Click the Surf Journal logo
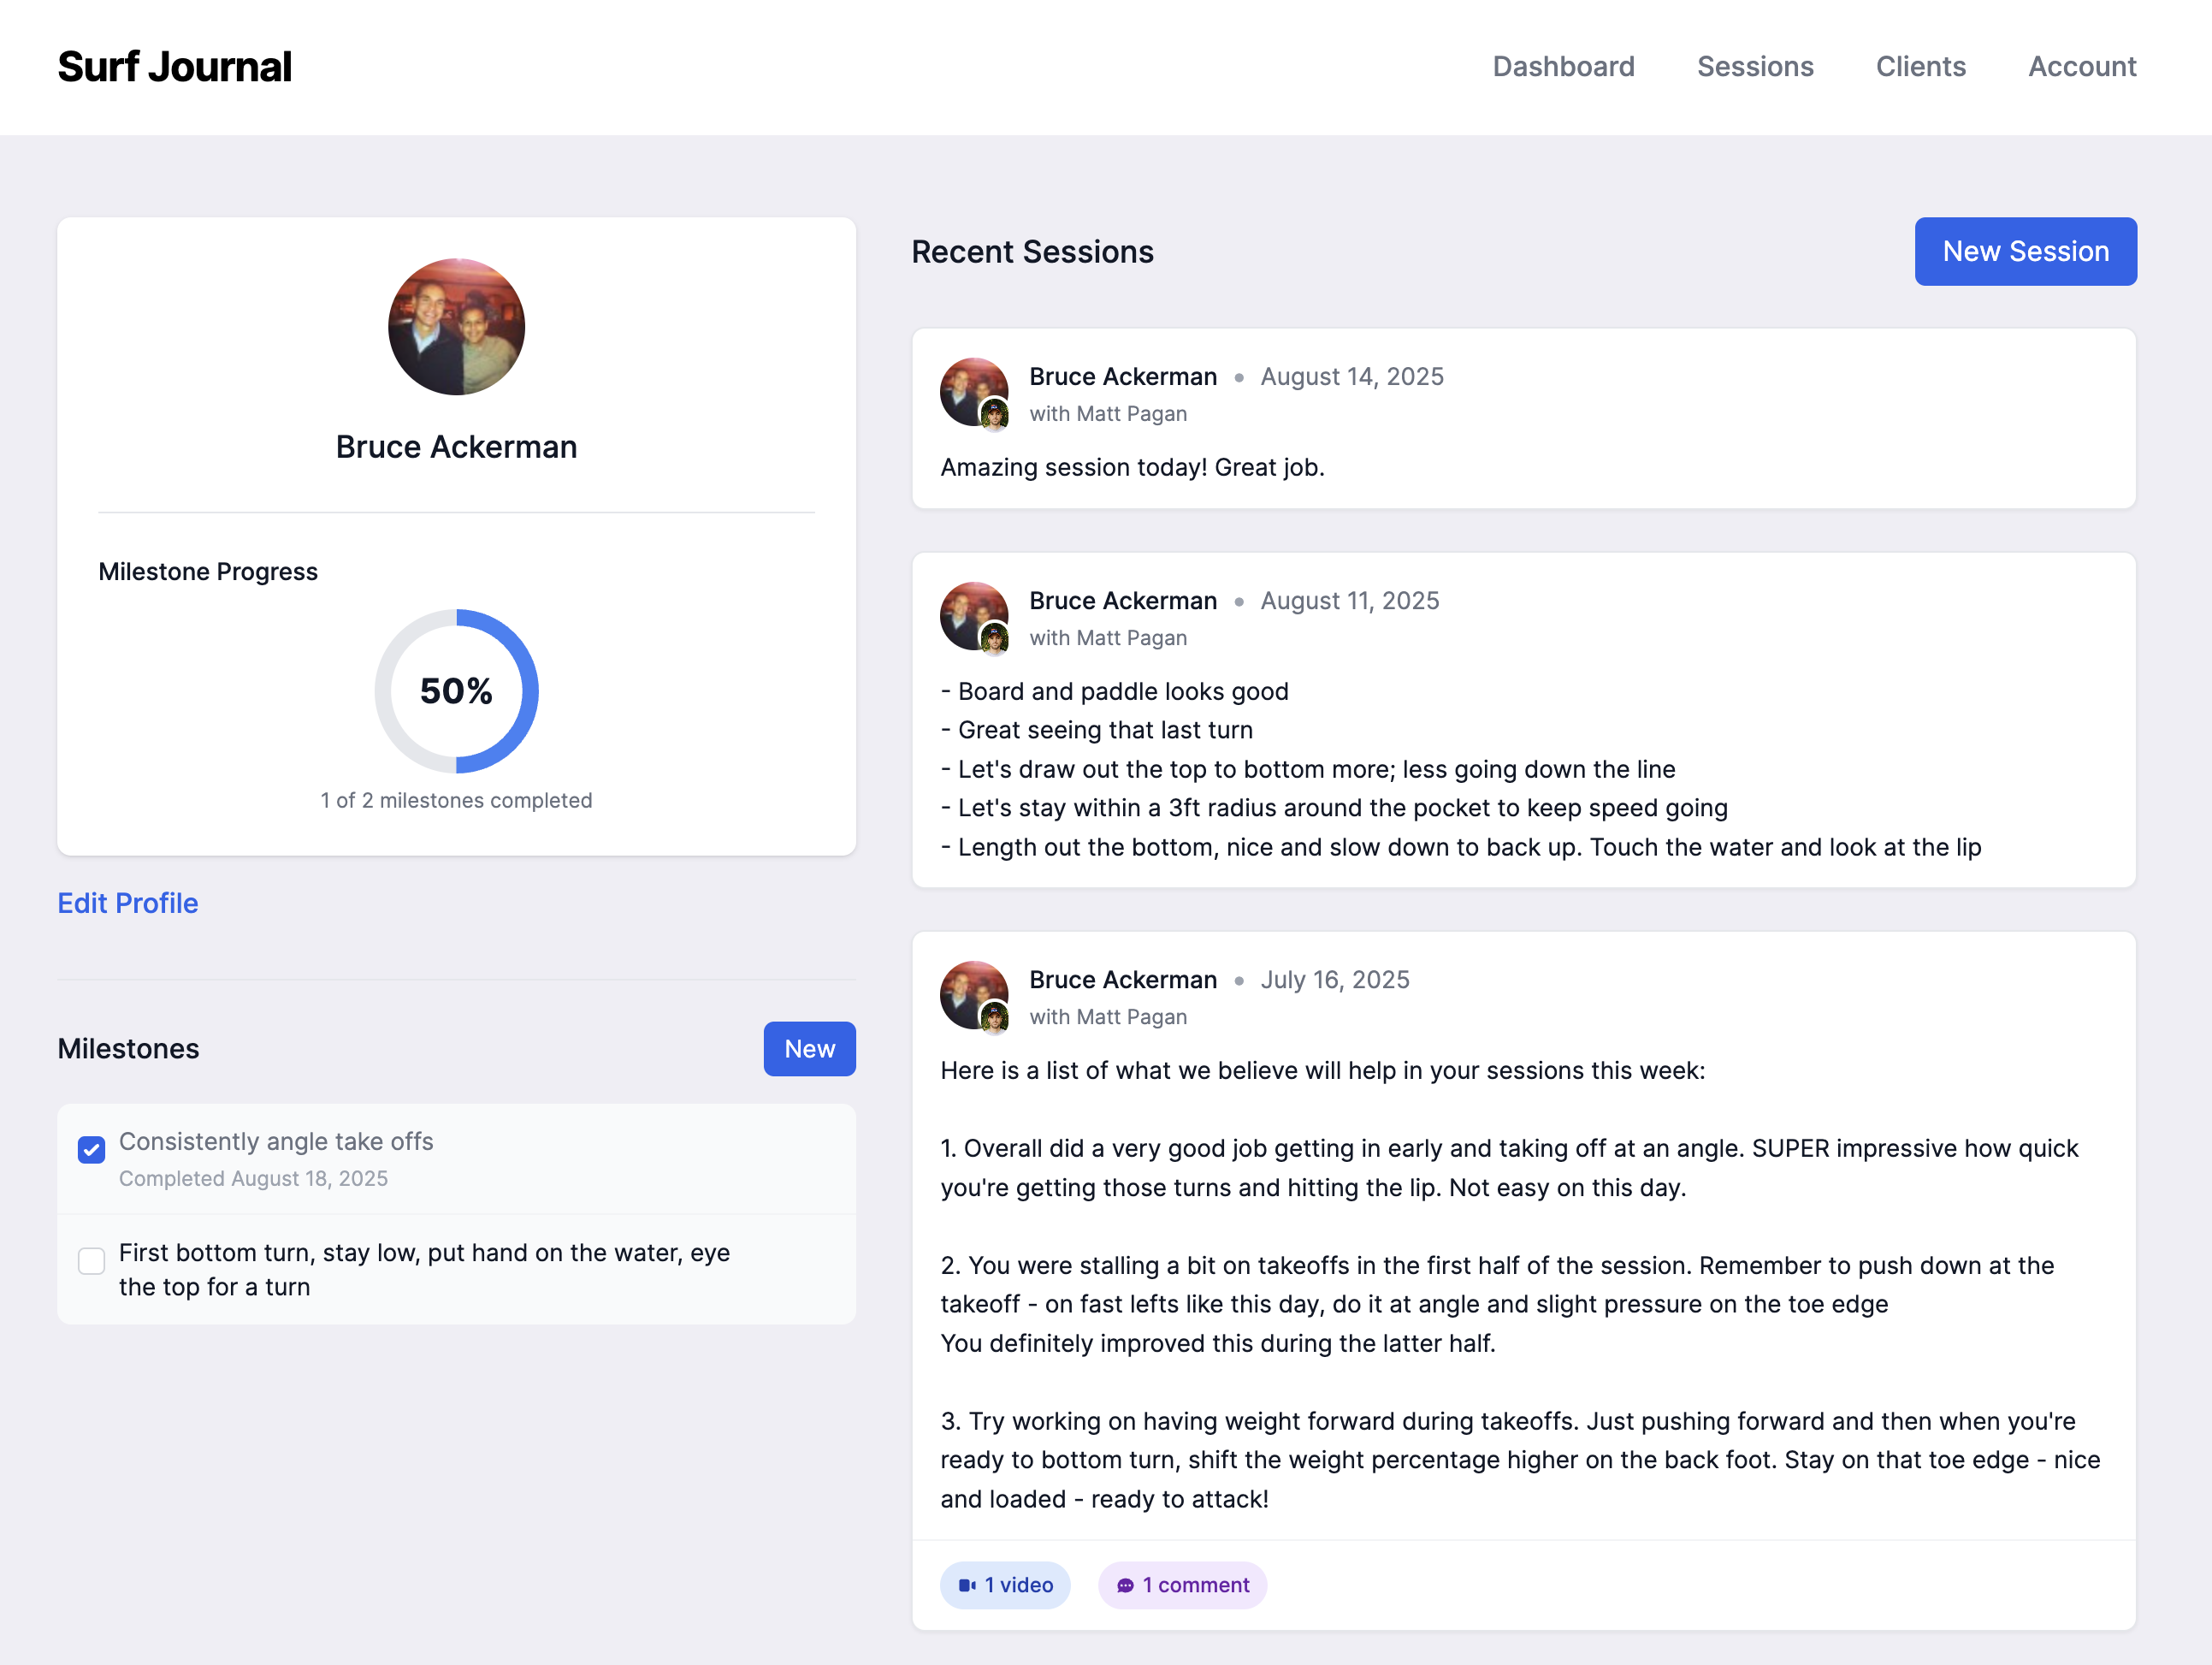Image resolution: width=2212 pixels, height=1665 pixels. click(174, 67)
